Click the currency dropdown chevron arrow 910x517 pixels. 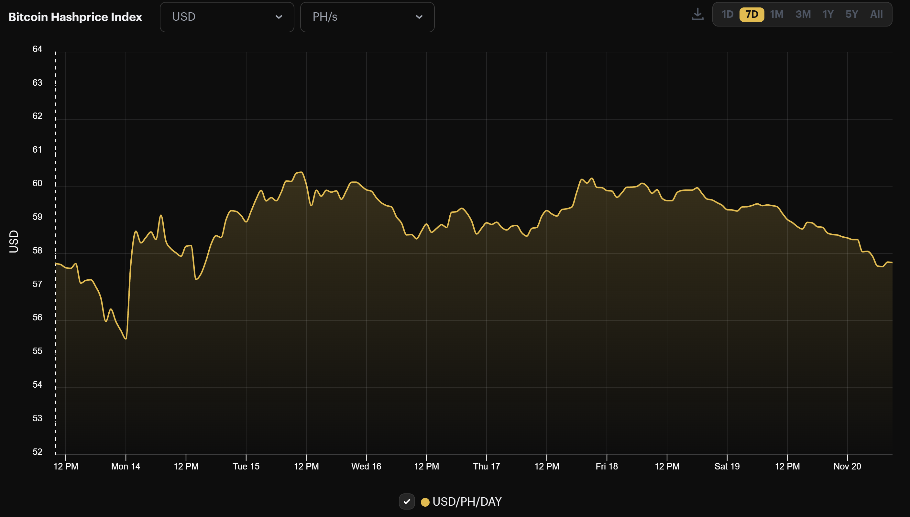(279, 17)
